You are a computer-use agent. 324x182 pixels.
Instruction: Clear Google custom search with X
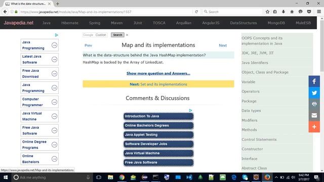127,35
